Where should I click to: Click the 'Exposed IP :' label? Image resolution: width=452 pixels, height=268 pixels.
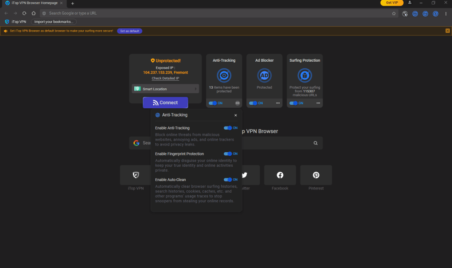pyautogui.click(x=165, y=68)
